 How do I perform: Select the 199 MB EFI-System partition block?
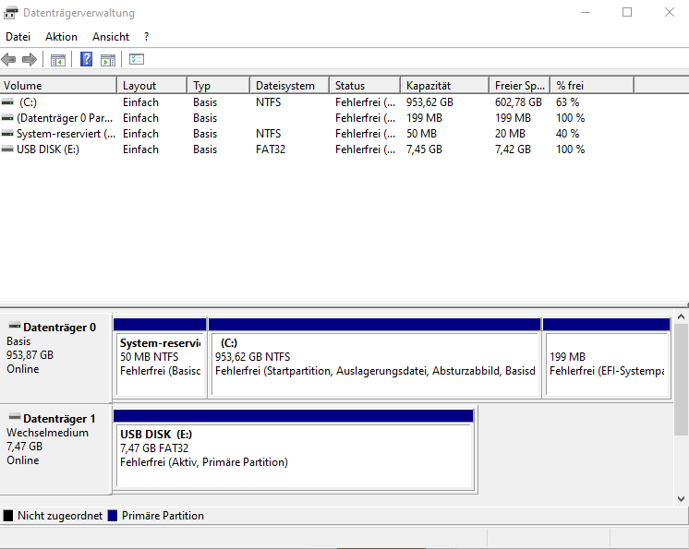[x=607, y=359]
